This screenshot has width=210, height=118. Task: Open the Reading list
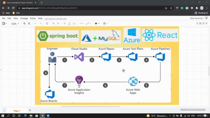tap(201, 13)
